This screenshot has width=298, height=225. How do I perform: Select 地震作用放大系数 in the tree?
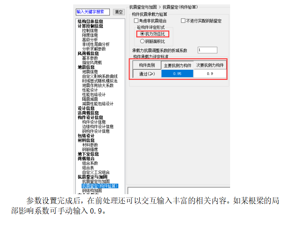point(97,85)
